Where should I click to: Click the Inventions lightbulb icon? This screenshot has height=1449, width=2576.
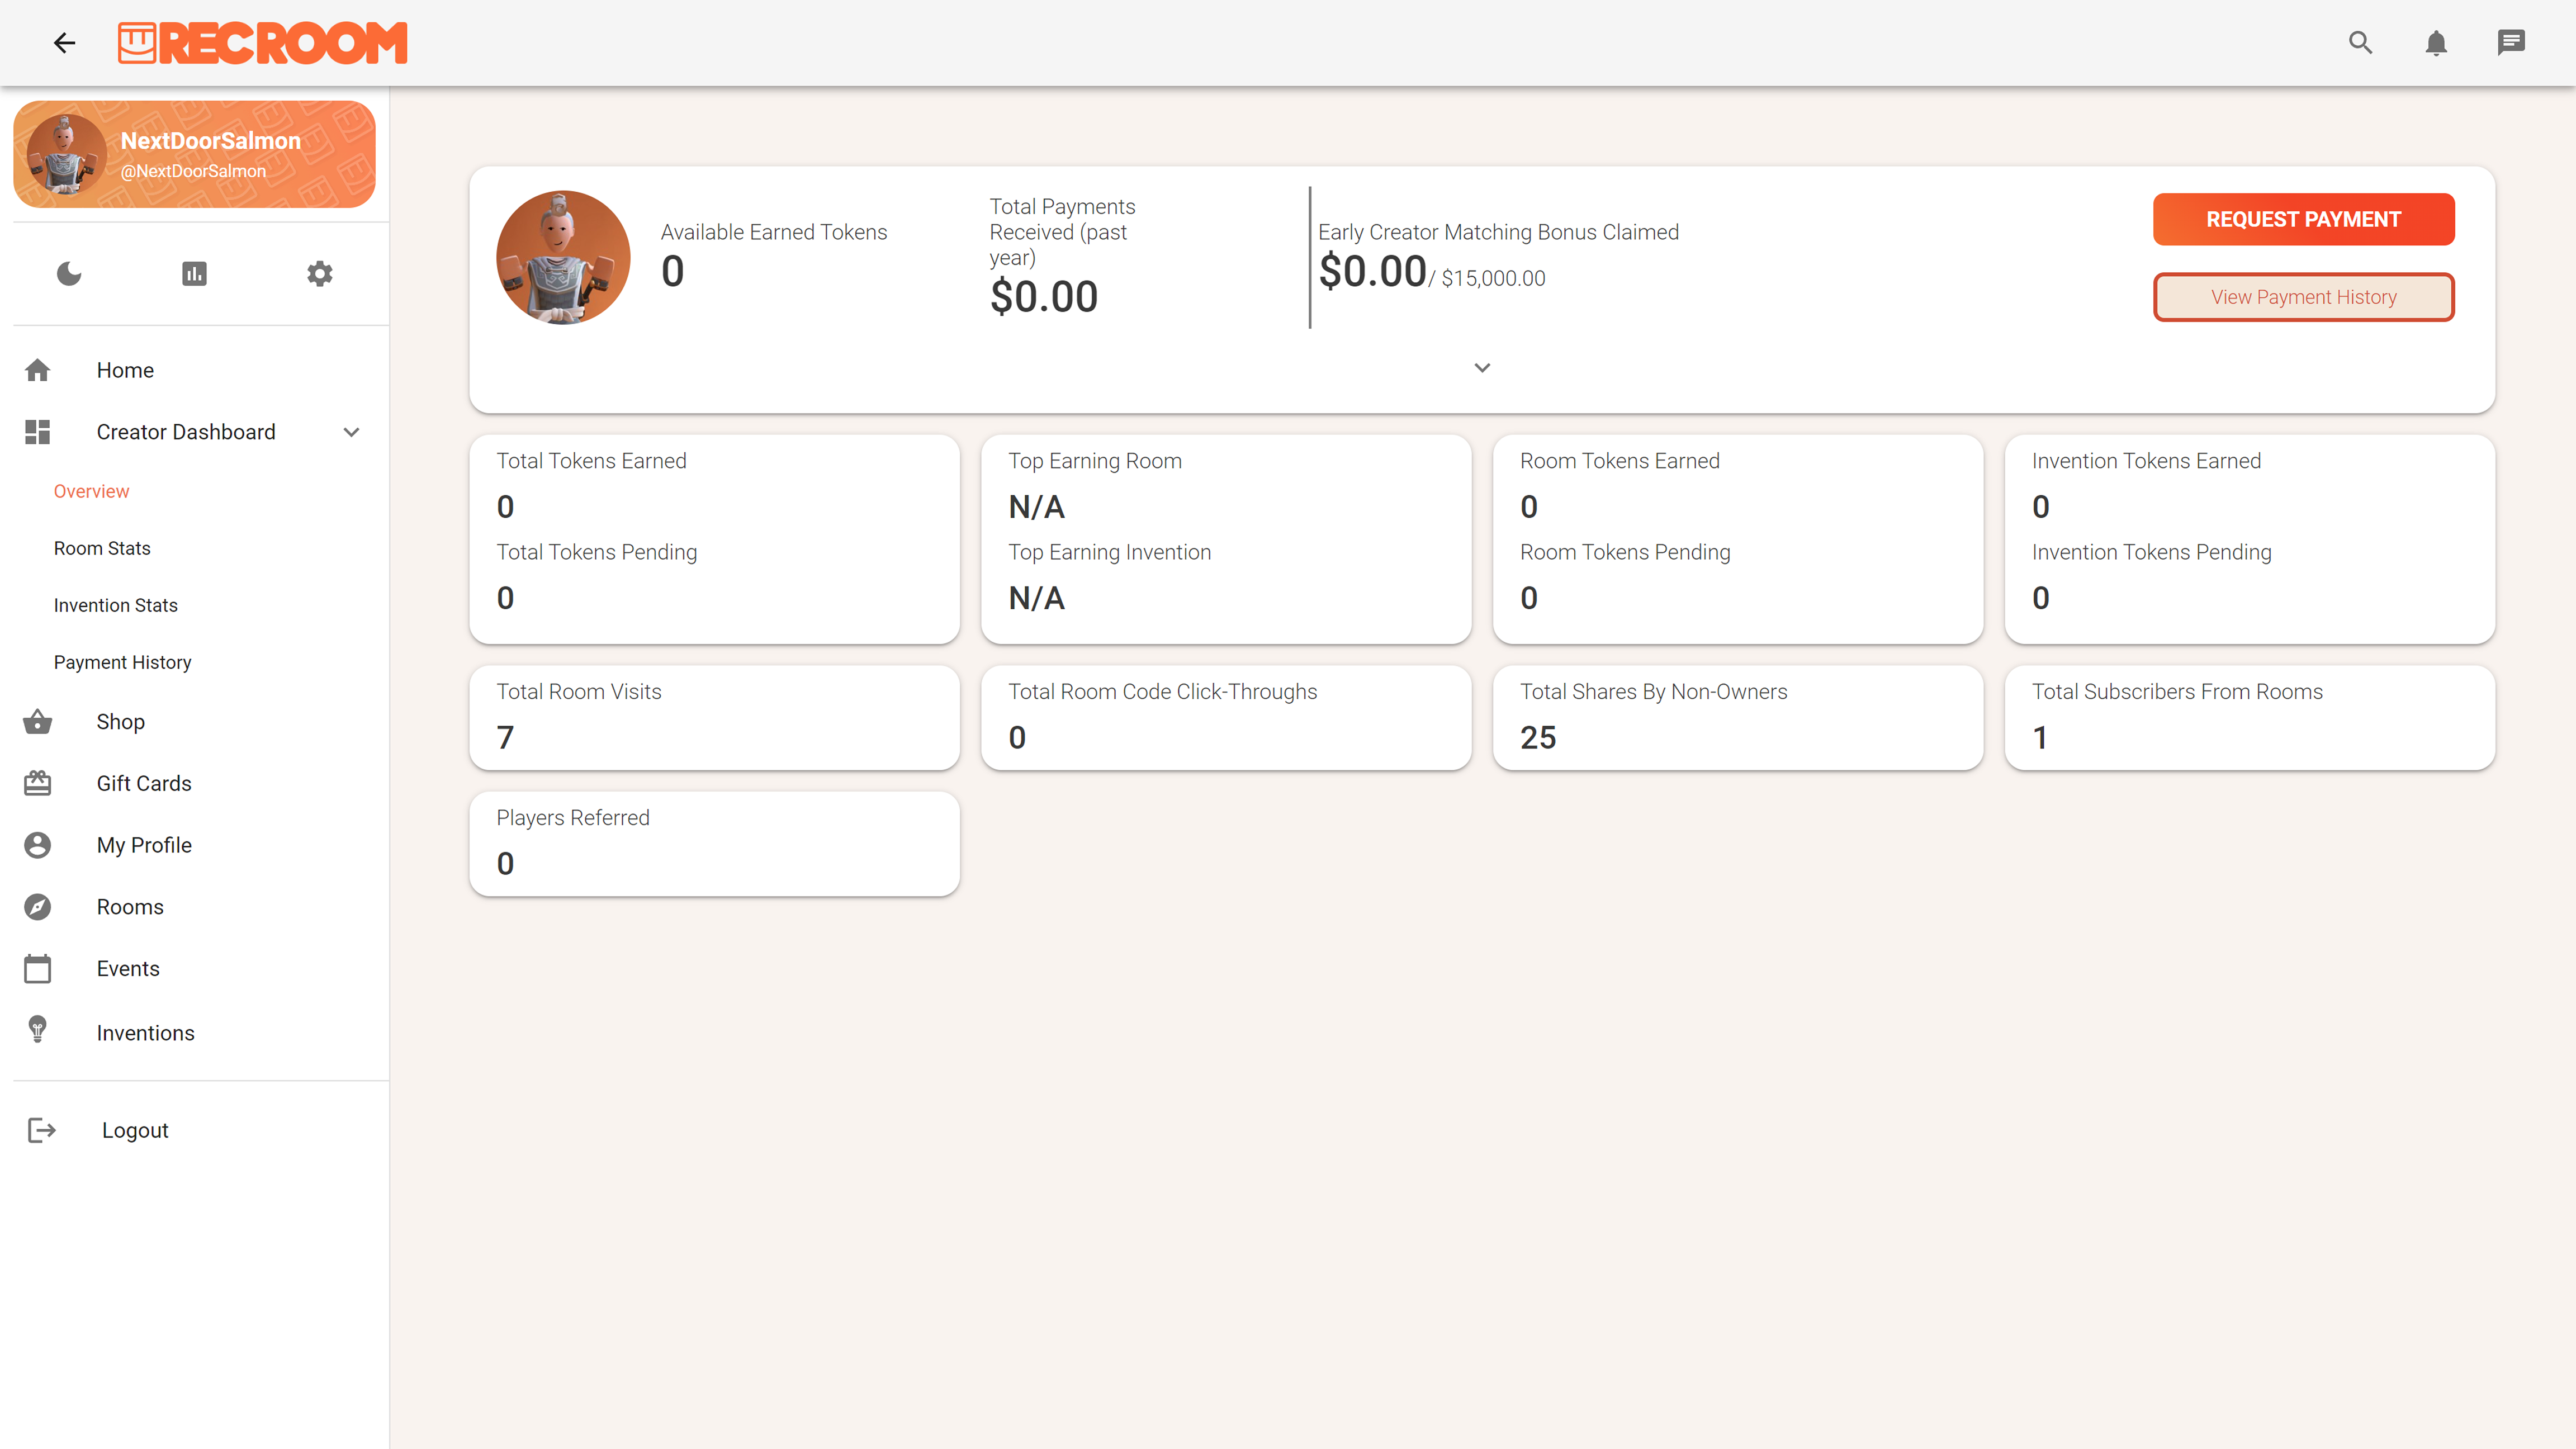pyautogui.click(x=38, y=1030)
